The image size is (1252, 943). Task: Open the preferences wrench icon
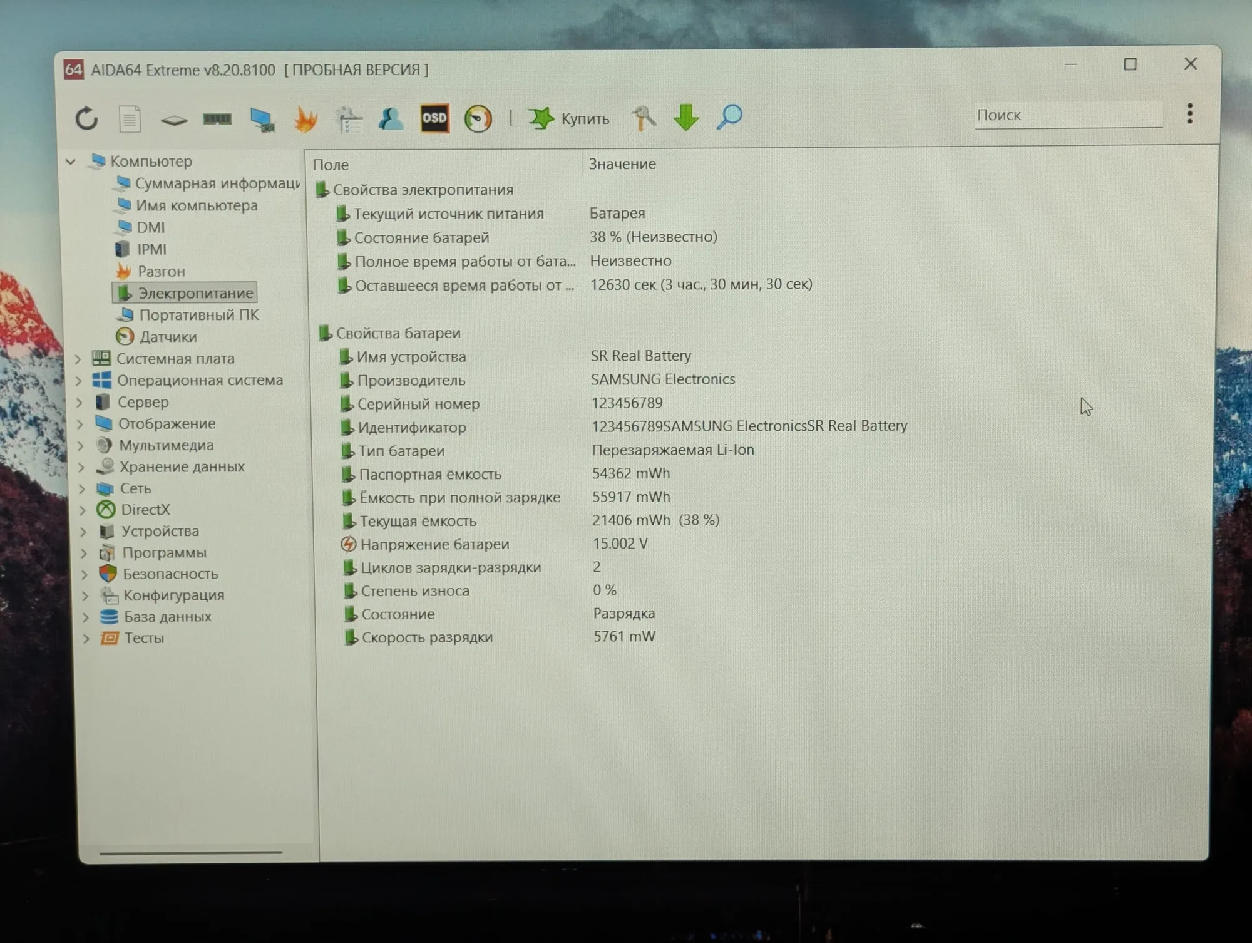(643, 118)
